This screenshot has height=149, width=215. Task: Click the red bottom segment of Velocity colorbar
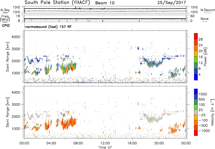pos(196,133)
